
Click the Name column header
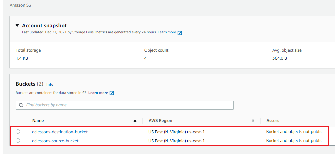(x=38, y=121)
